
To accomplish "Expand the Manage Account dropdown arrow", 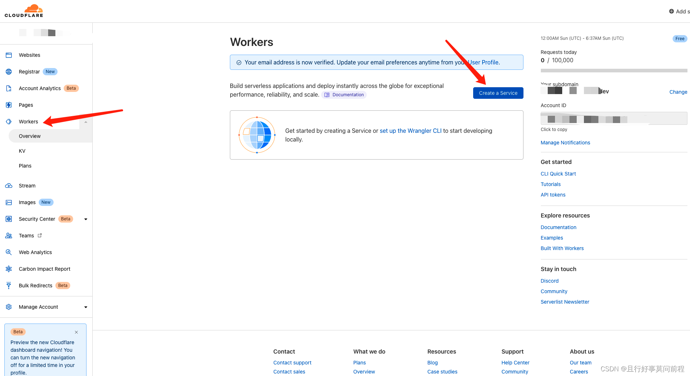I will (86, 307).
